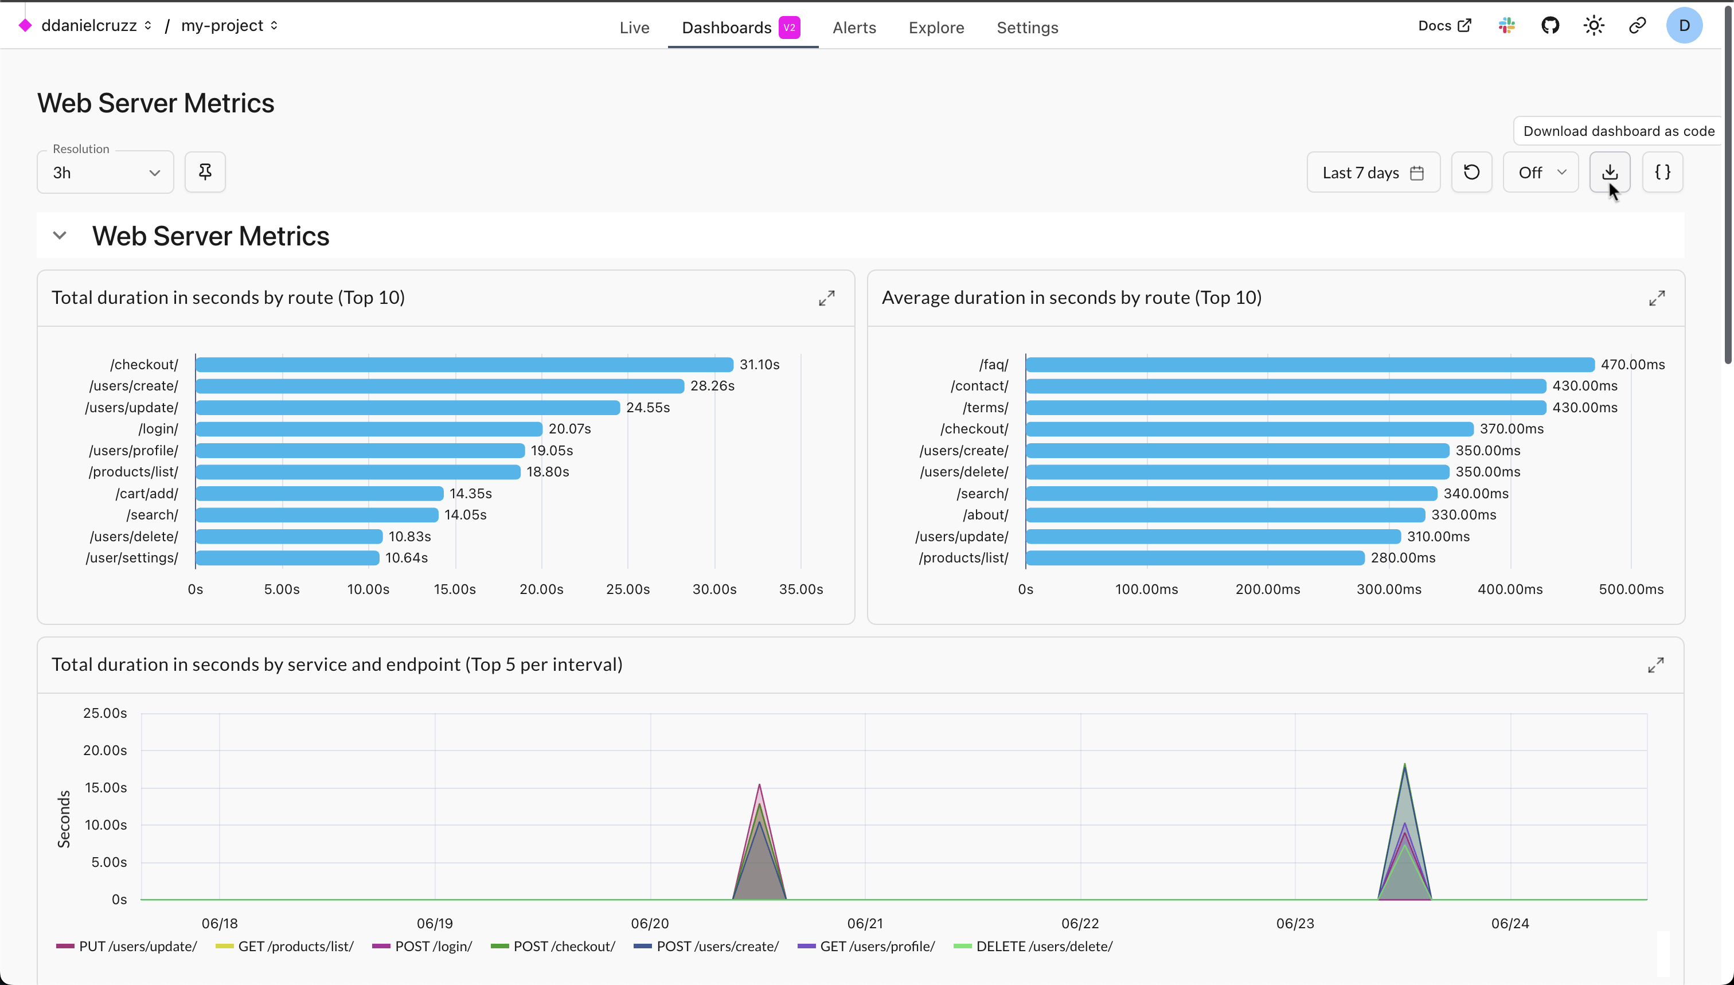
Task: Switch to the Alerts tab
Action: (x=854, y=27)
